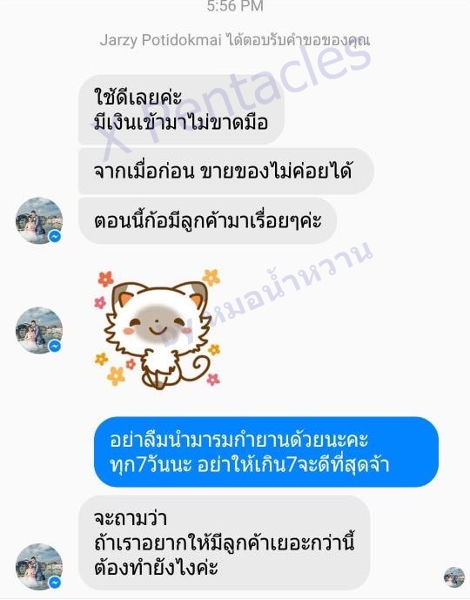Tap the ต้องทำยังไงค่ะ line in the last message

(x=156, y=567)
